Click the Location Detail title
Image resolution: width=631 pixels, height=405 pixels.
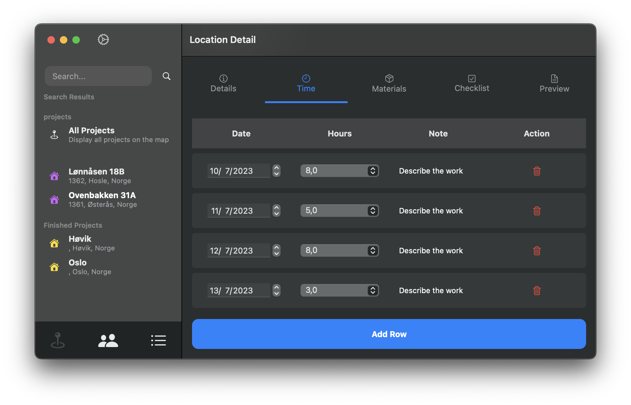223,40
